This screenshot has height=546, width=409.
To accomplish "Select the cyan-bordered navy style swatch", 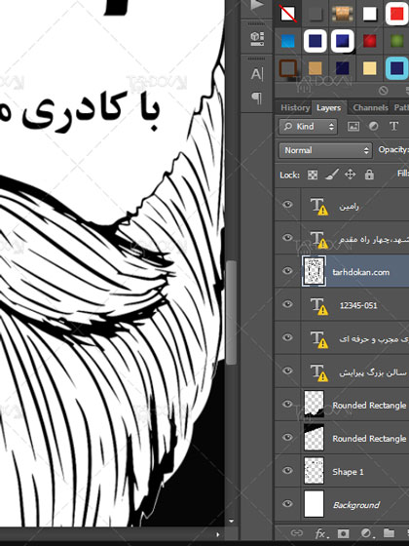I will (397, 68).
